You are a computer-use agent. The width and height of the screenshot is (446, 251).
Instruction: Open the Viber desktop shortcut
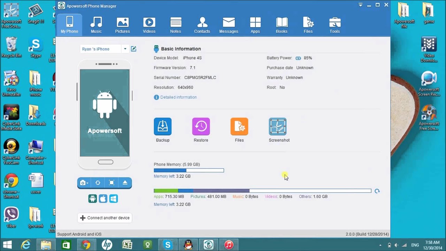(x=11, y=218)
